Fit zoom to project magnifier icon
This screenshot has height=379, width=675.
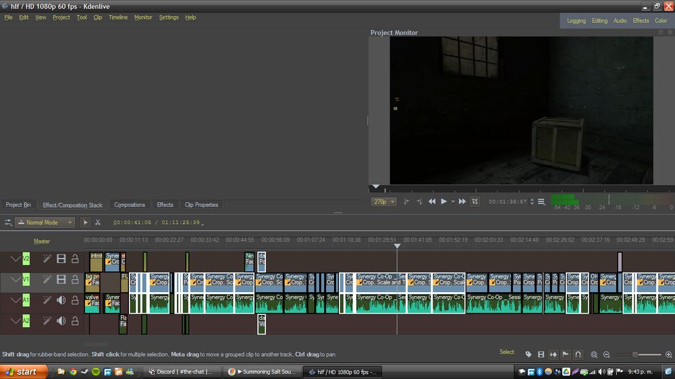(594, 355)
